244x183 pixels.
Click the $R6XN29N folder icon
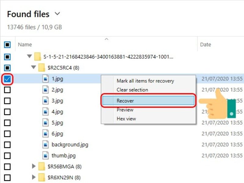[x=42, y=178]
